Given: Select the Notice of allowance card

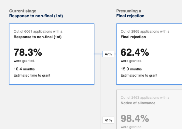Looking at the screenshot, I should tap(149, 109).
